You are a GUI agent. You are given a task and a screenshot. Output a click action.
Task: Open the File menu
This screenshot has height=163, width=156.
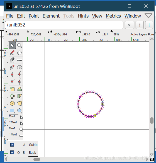tap(10, 16)
